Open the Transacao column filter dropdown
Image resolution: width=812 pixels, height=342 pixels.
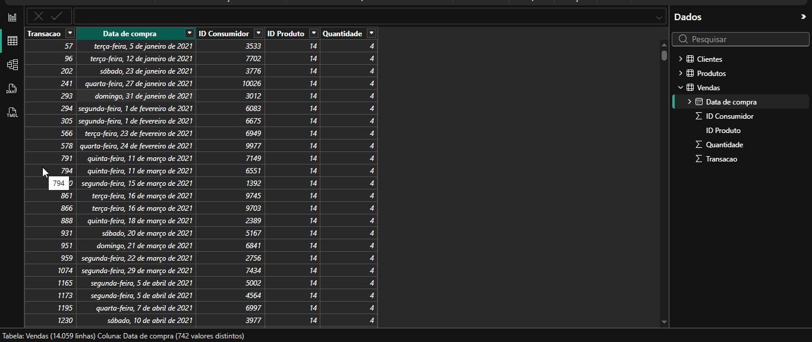[70, 33]
